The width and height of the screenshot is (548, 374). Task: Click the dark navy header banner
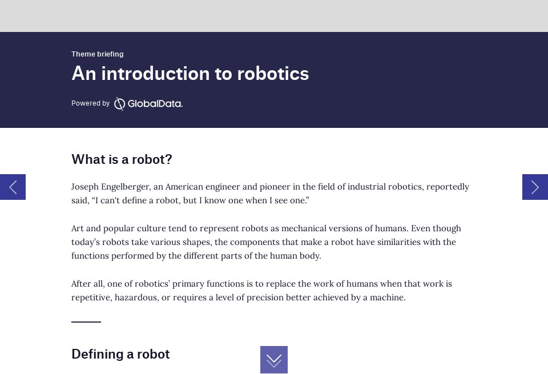coord(400,80)
